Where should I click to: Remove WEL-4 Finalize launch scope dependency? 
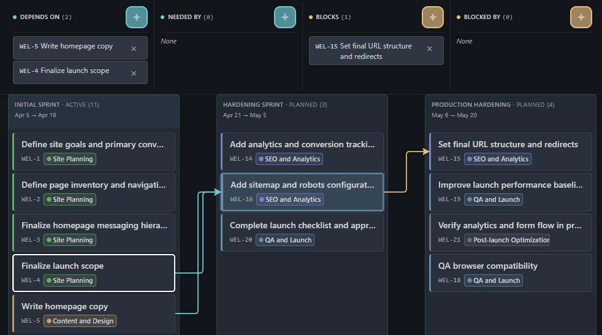tap(134, 74)
